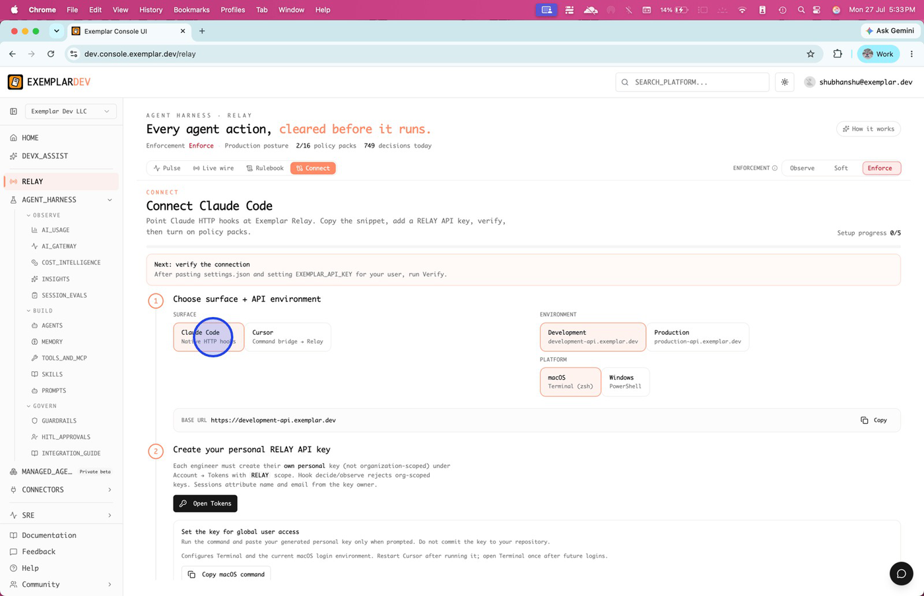The image size is (924, 596).
Task: Set enforcement to Soft
Action: tap(841, 168)
